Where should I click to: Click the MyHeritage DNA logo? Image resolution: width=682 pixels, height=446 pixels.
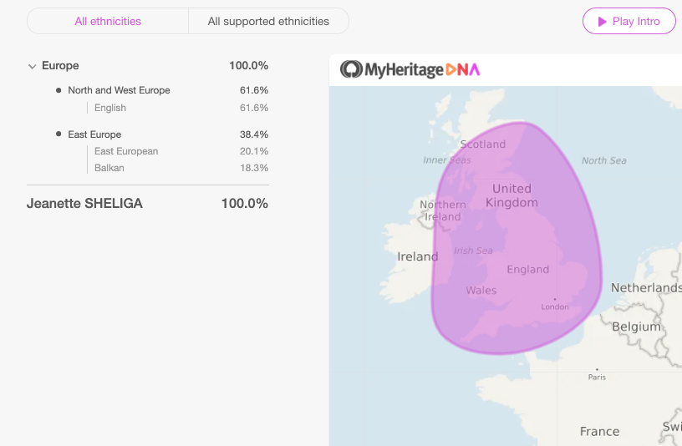(x=410, y=69)
